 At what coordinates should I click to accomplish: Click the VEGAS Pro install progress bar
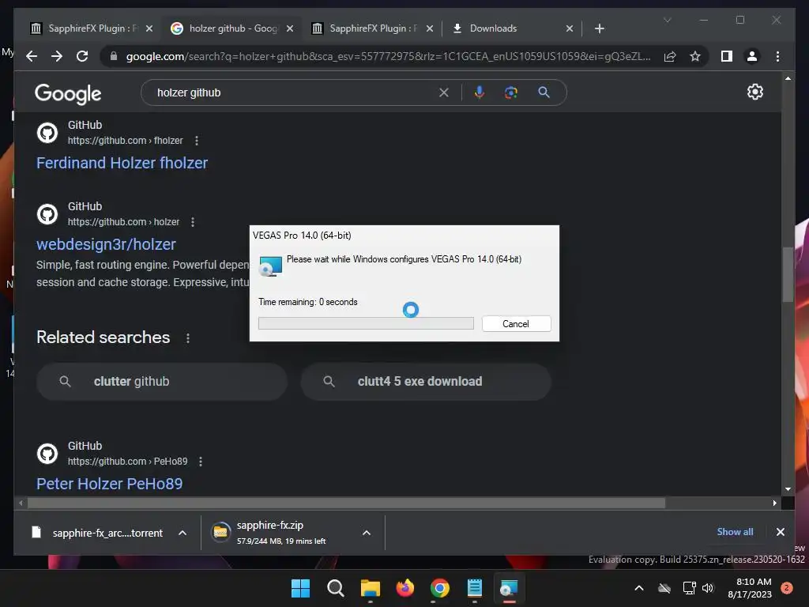[x=366, y=323]
